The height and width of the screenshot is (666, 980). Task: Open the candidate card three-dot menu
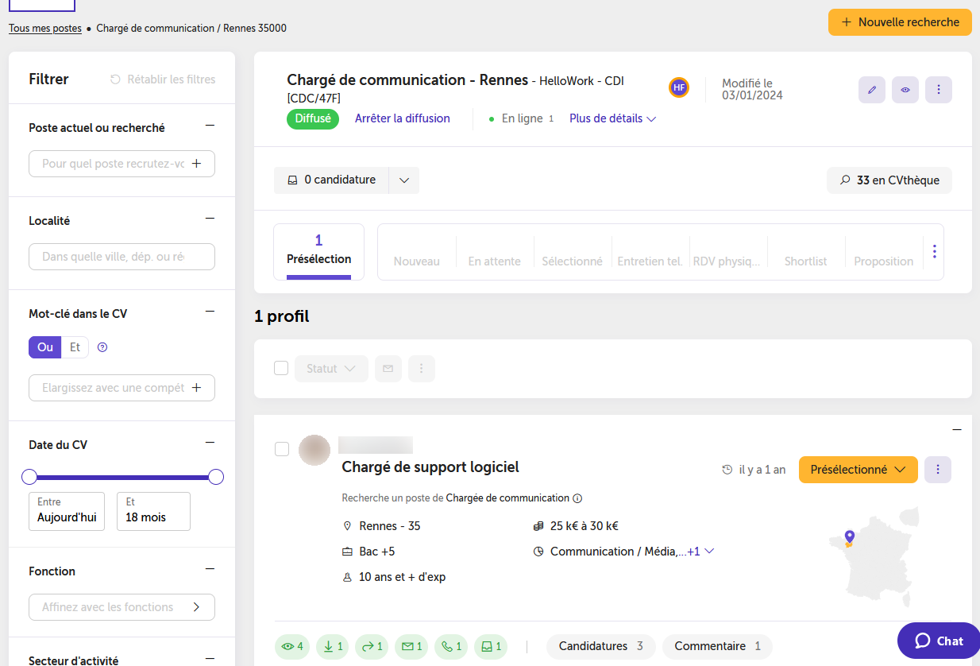(x=938, y=470)
